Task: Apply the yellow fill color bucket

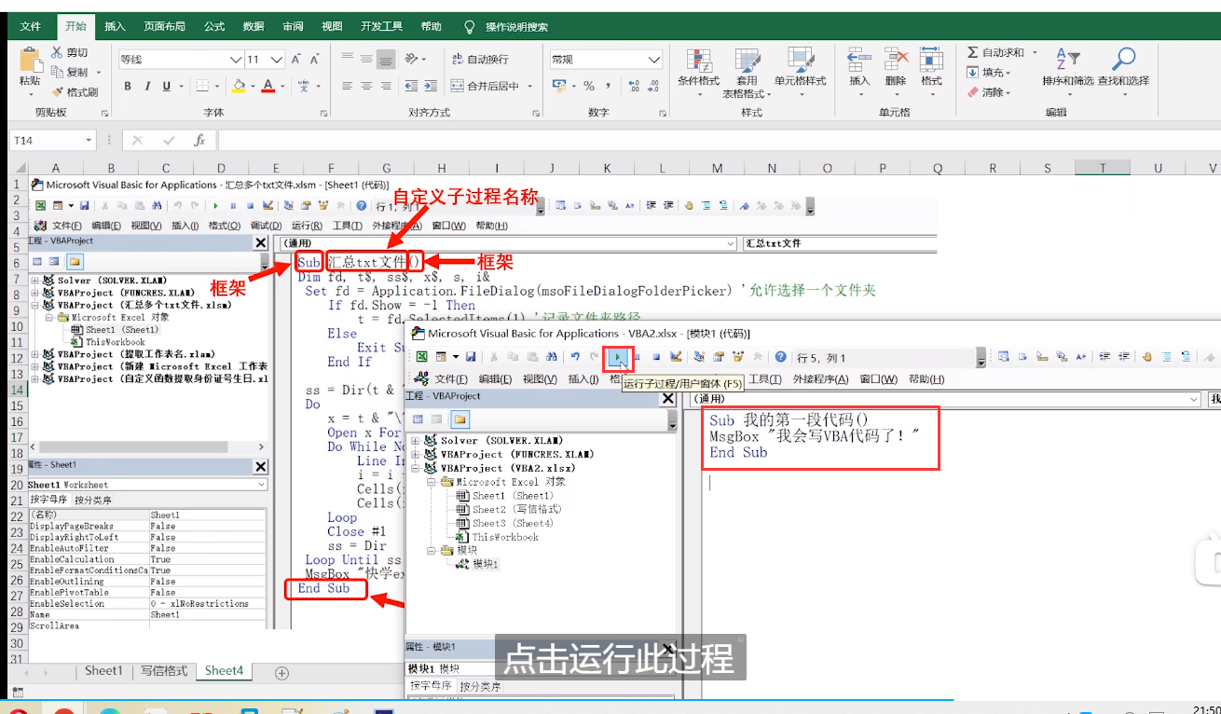Action: (239, 86)
